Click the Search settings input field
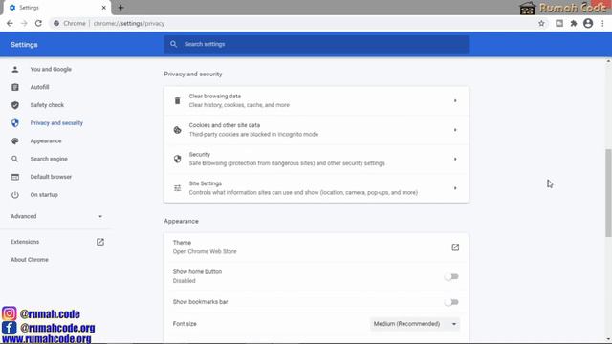 pyautogui.click(x=317, y=45)
